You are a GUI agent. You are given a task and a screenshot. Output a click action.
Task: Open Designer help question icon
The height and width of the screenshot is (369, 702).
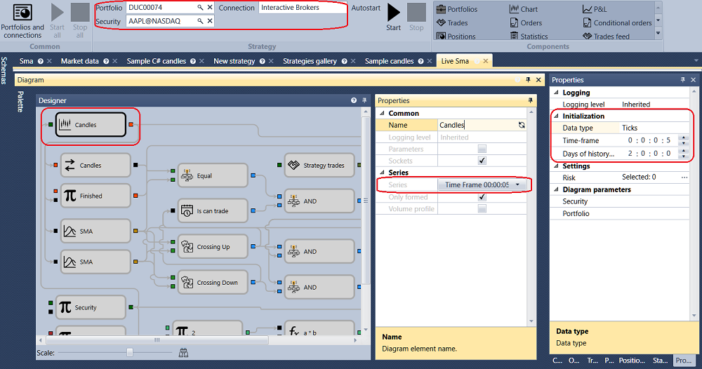[x=354, y=100]
